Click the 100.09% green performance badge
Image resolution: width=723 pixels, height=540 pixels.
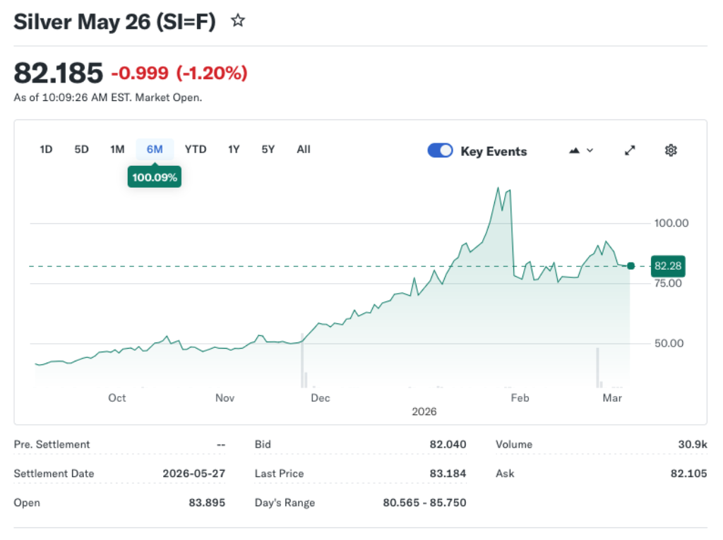154,176
